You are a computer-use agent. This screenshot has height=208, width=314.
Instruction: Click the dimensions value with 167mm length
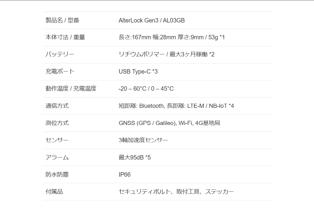click(171, 38)
